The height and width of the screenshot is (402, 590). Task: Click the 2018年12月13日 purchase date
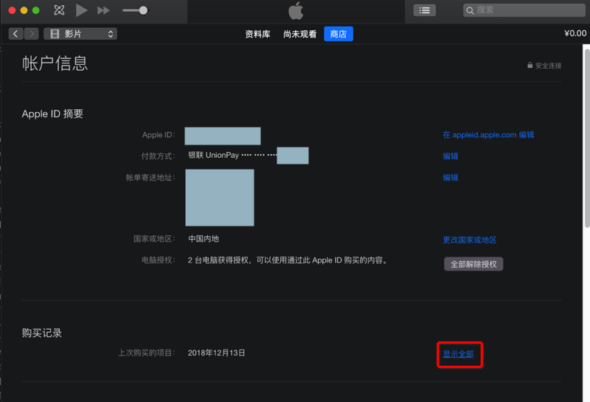pyautogui.click(x=216, y=353)
